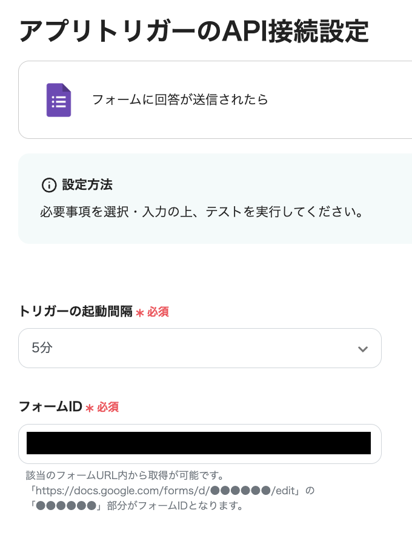Click the トリガーの起動間隔 label
The width and height of the screenshot is (412, 541).
click(x=75, y=312)
